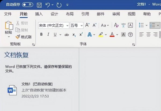The image size is (161, 111).
Task: Toggle strikethrough formatting
Action: [x=67, y=35]
